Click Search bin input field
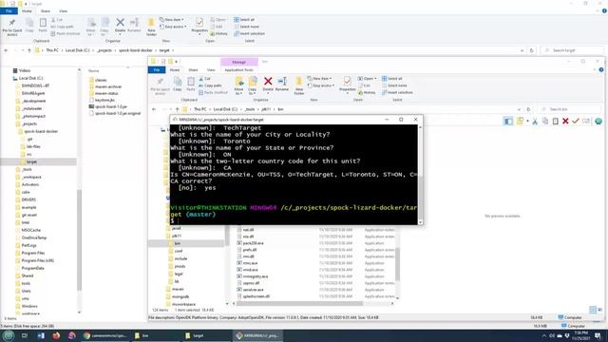608x342 pixels. pos(568,109)
